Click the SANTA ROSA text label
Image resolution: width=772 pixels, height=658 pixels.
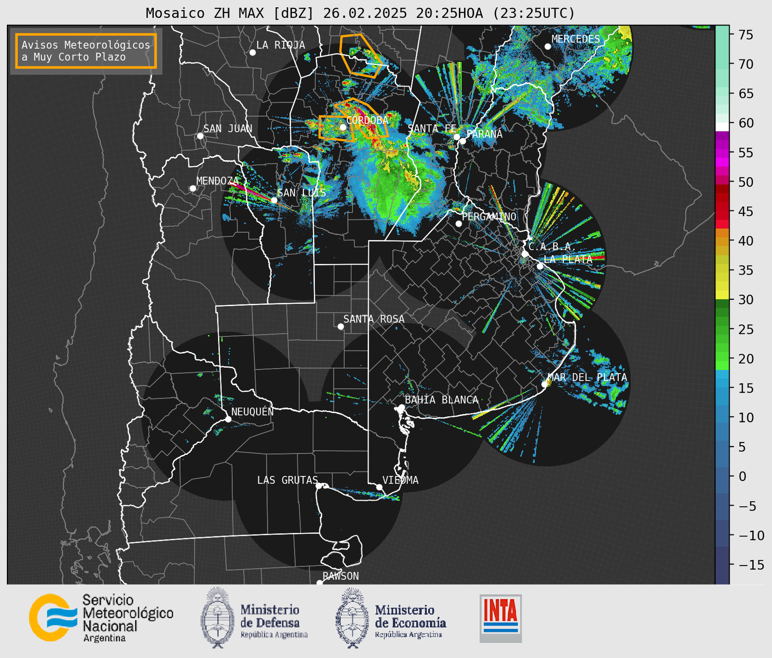[x=374, y=319]
